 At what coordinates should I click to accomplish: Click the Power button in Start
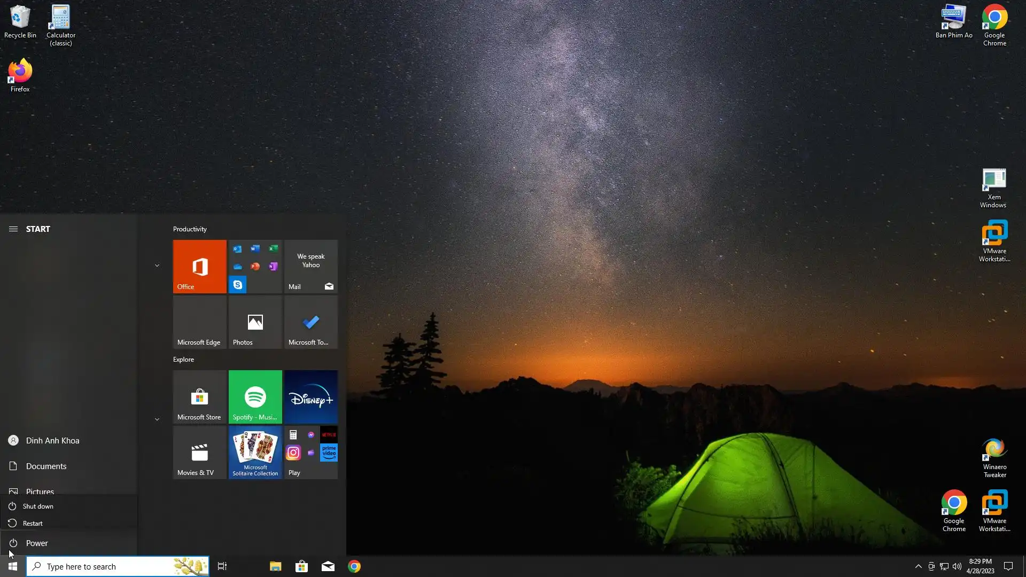[x=37, y=543]
